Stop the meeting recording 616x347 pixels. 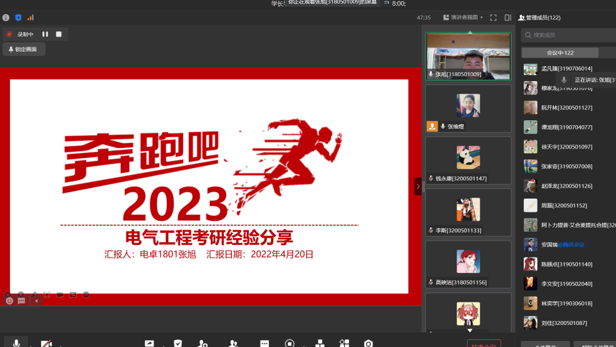point(59,34)
